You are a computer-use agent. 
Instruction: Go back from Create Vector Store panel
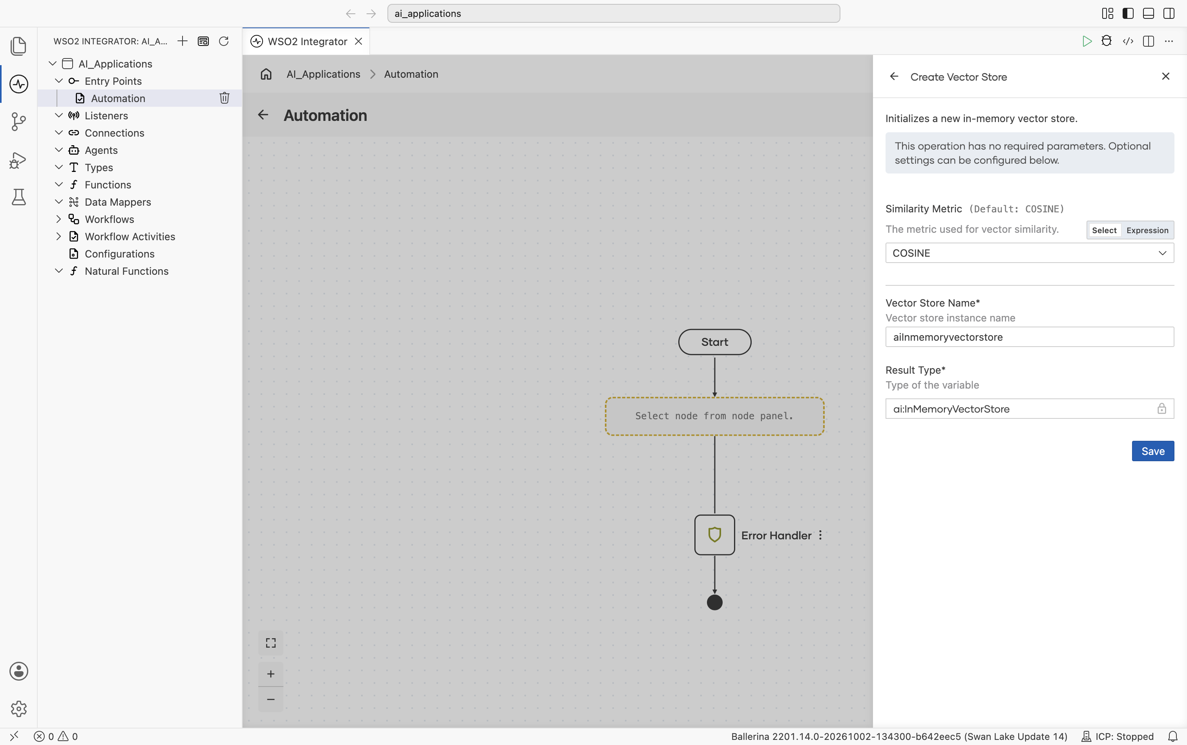[x=894, y=77]
